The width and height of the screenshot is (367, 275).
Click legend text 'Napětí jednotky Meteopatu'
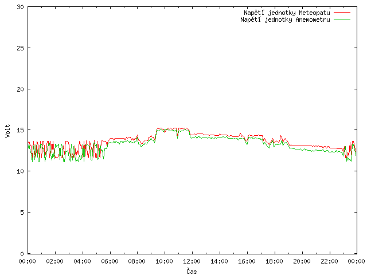287,13
